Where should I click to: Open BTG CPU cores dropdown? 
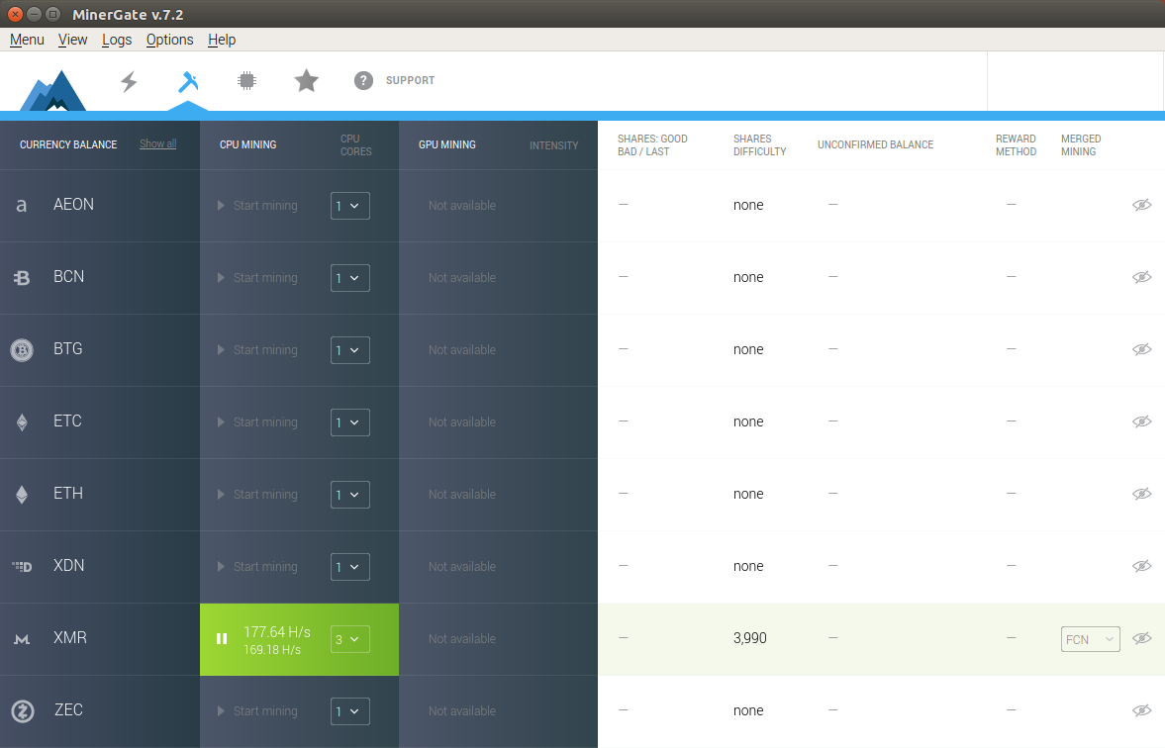coord(350,350)
